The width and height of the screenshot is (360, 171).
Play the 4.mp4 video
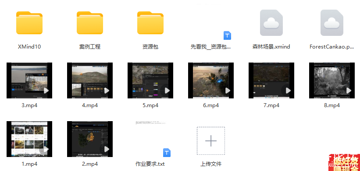pyautogui.click(x=107, y=91)
